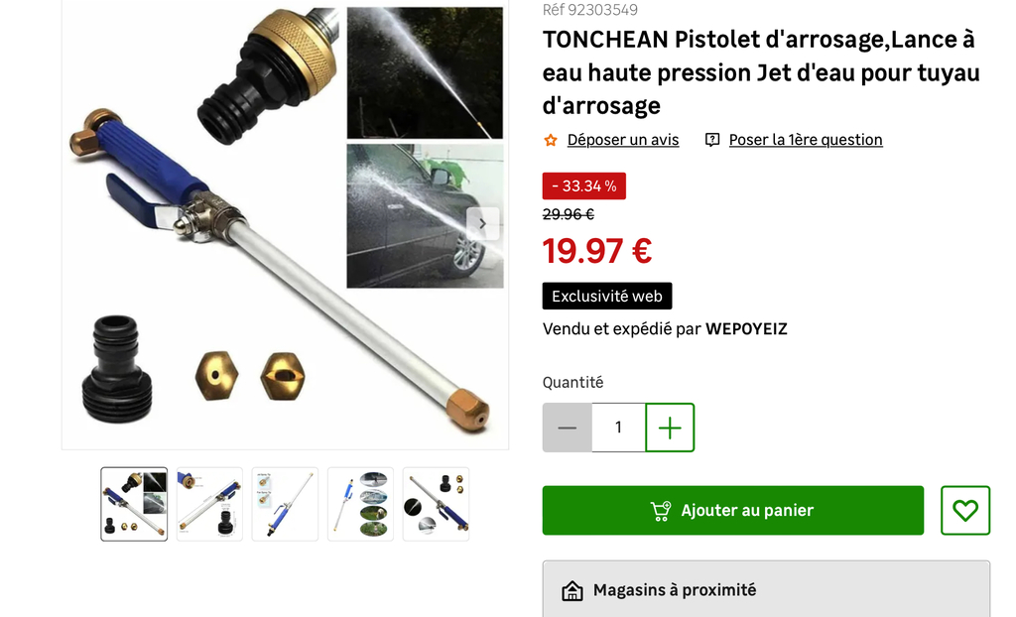This screenshot has height=617, width=1016.
Task: Add product with Ajouter au panier
Action: tap(733, 511)
